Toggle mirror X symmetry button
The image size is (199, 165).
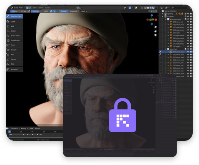[x=152, y=11]
